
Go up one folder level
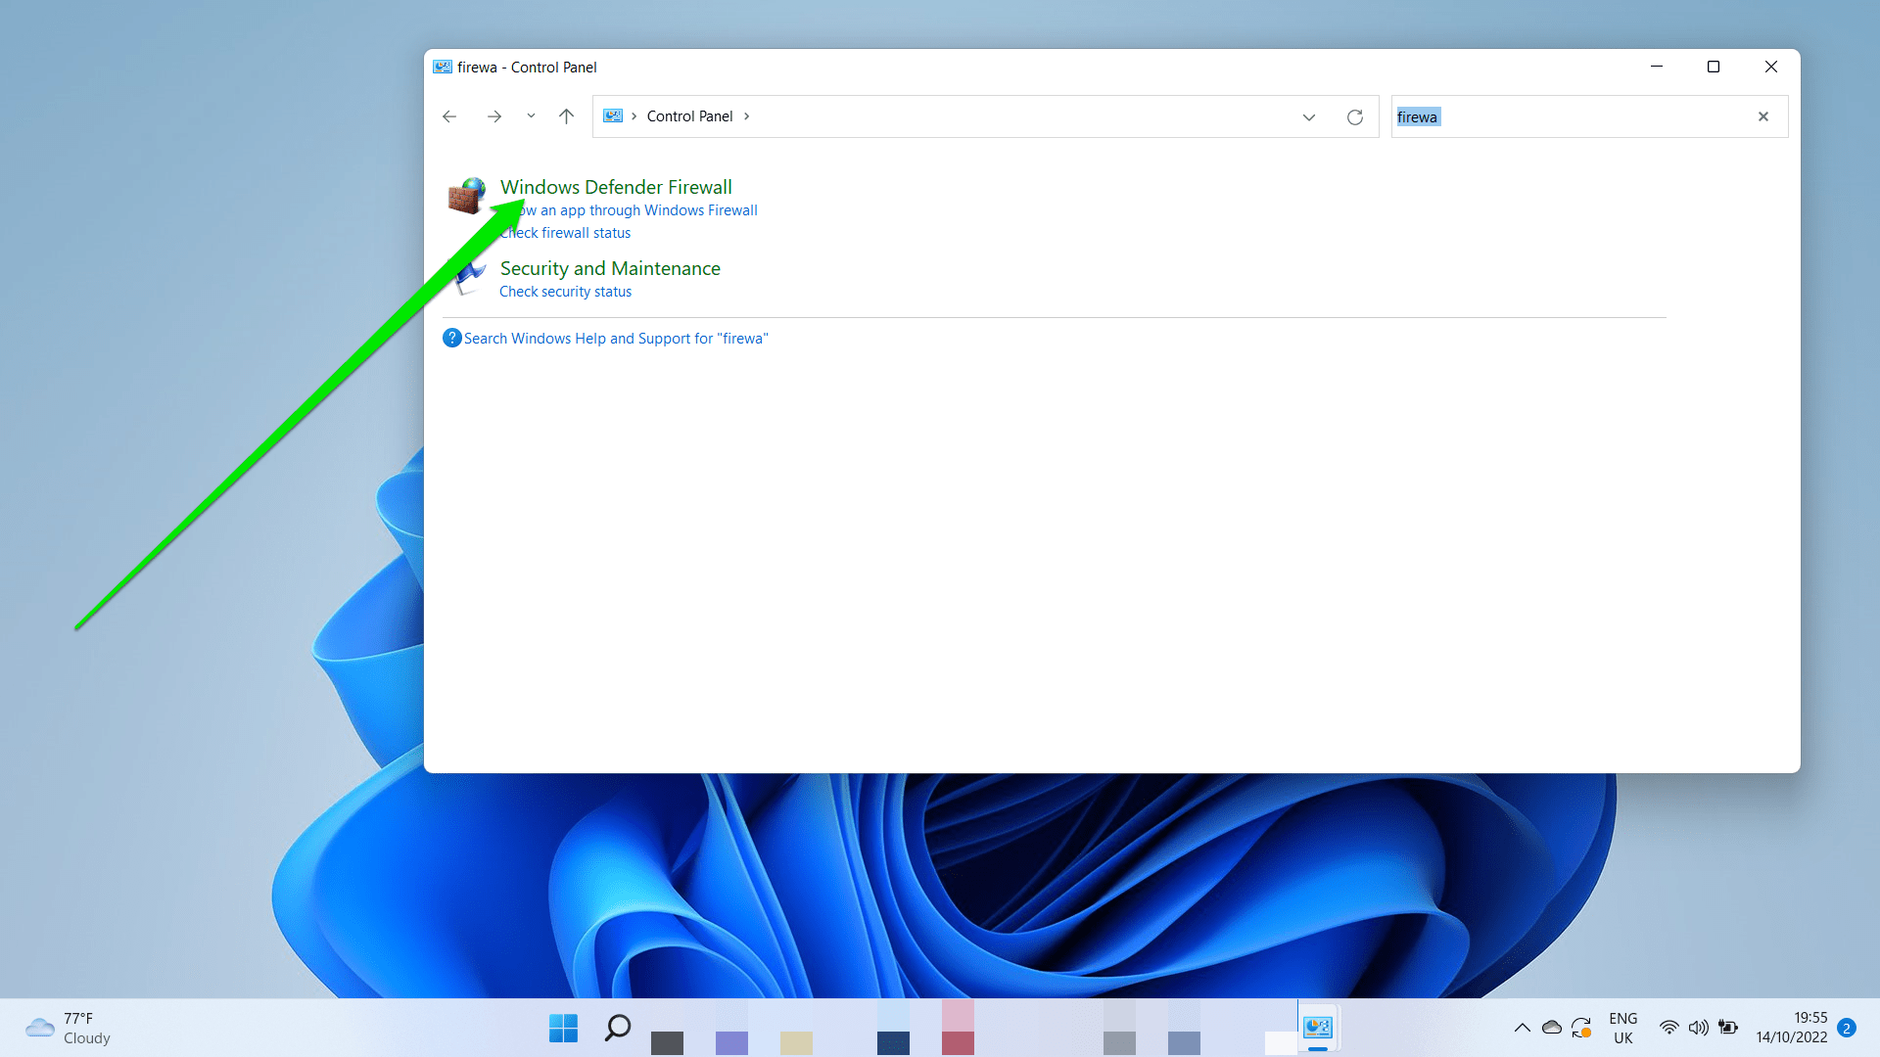[566, 116]
